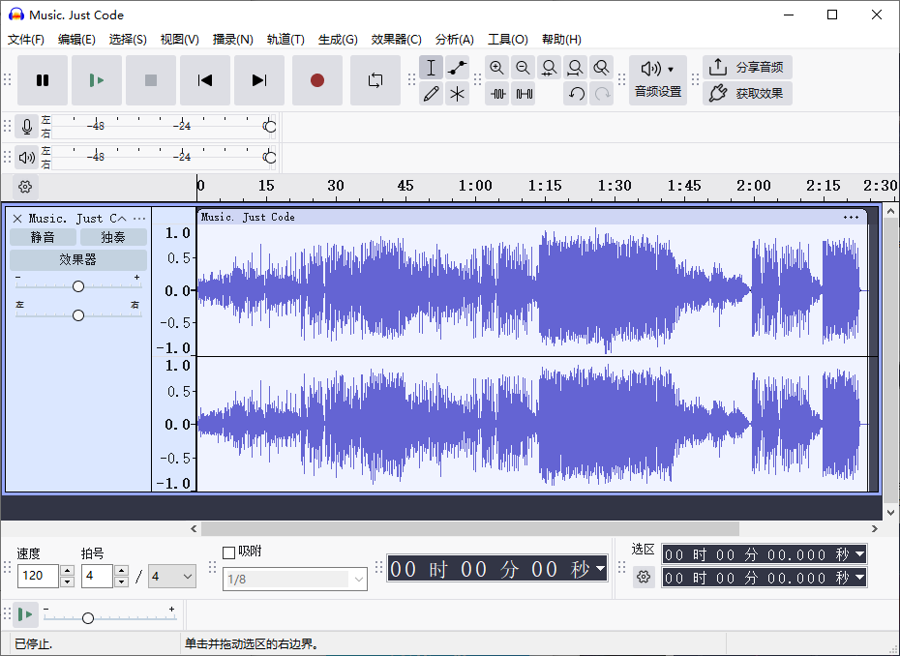Screen dimensions: 900x656
Task: Open track menu dots in control panel
Action: (139, 219)
